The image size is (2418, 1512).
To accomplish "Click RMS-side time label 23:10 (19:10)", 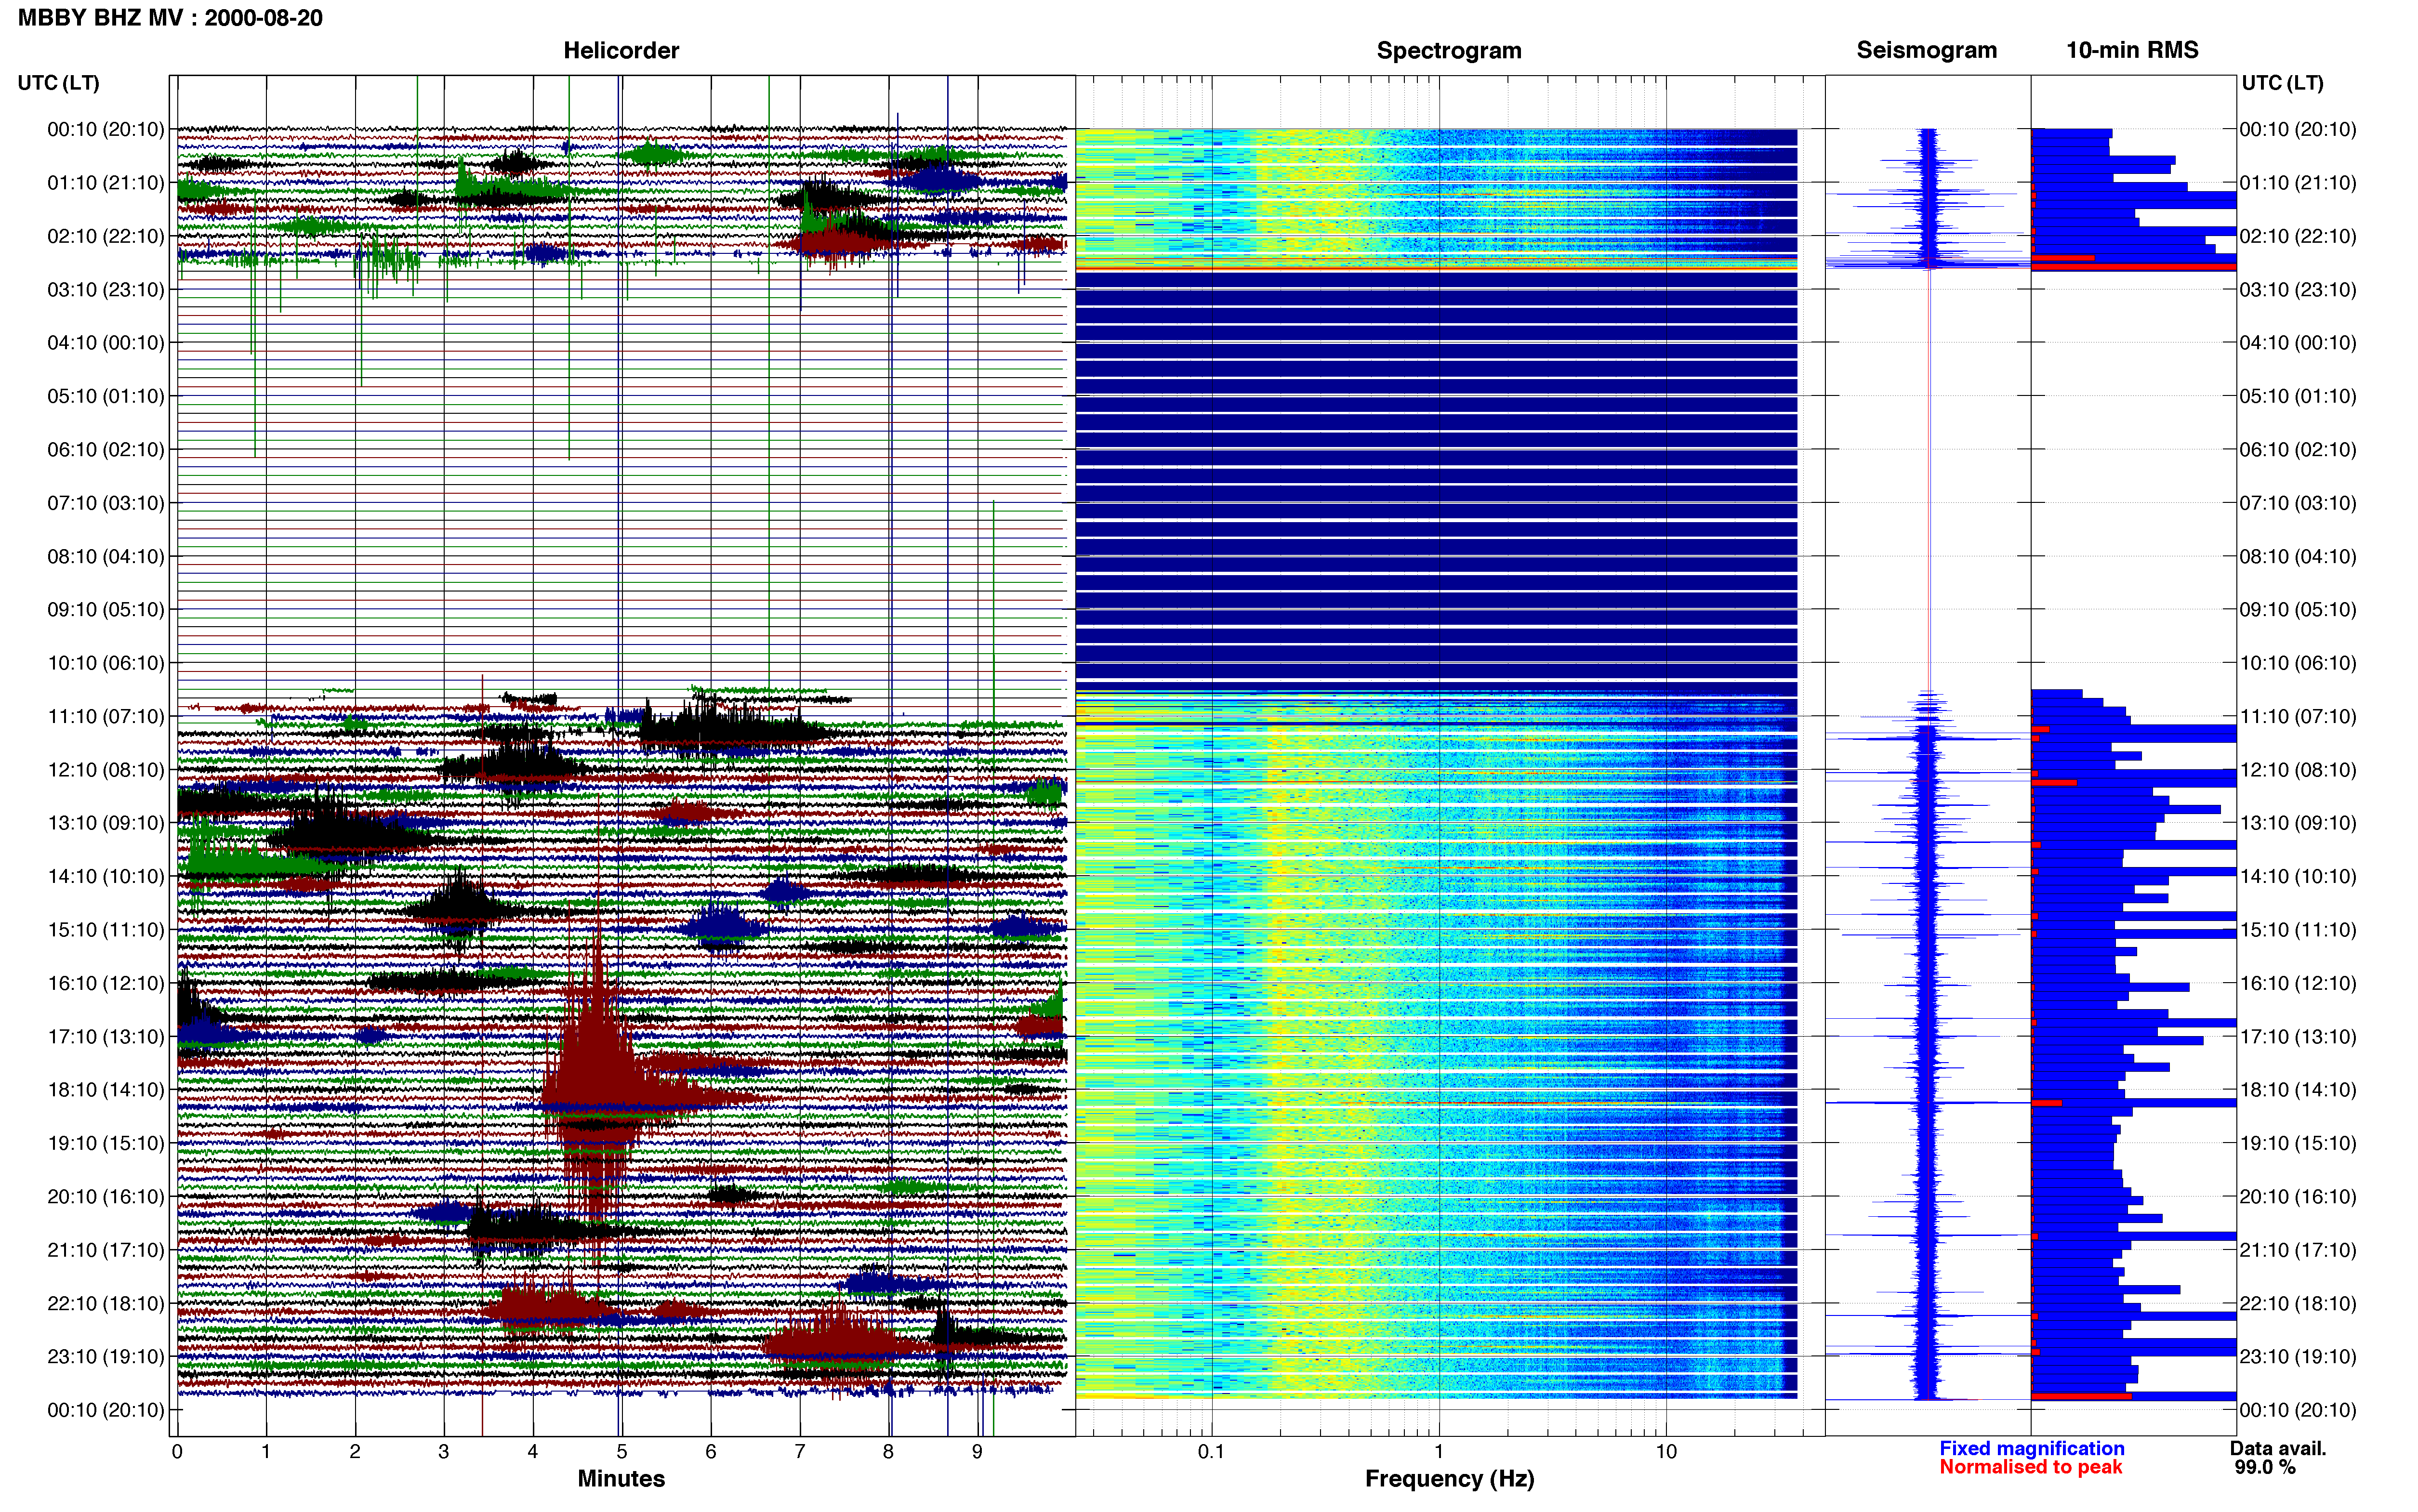I will (2298, 1356).
